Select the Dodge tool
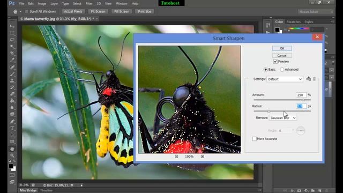 click(x=12, y=114)
